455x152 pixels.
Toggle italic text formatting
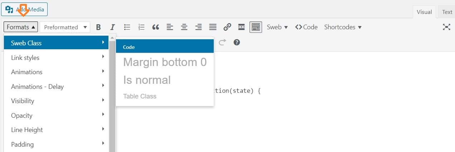[x=112, y=27]
